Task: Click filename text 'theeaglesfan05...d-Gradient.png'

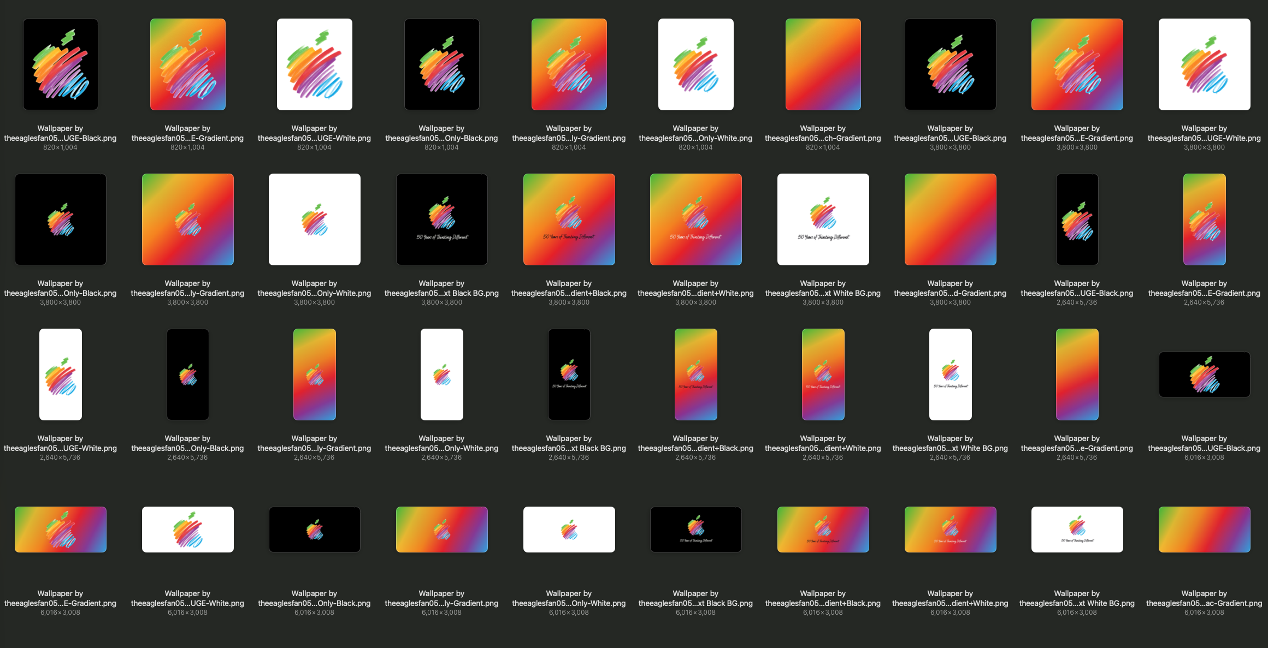Action: (x=951, y=293)
